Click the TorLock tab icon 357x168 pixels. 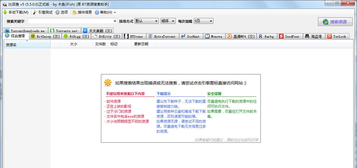coord(329,36)
